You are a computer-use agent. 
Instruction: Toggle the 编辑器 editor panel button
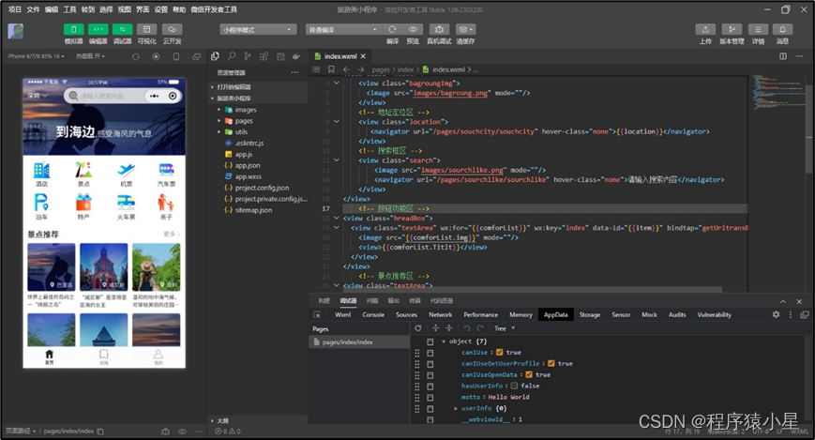98,30
